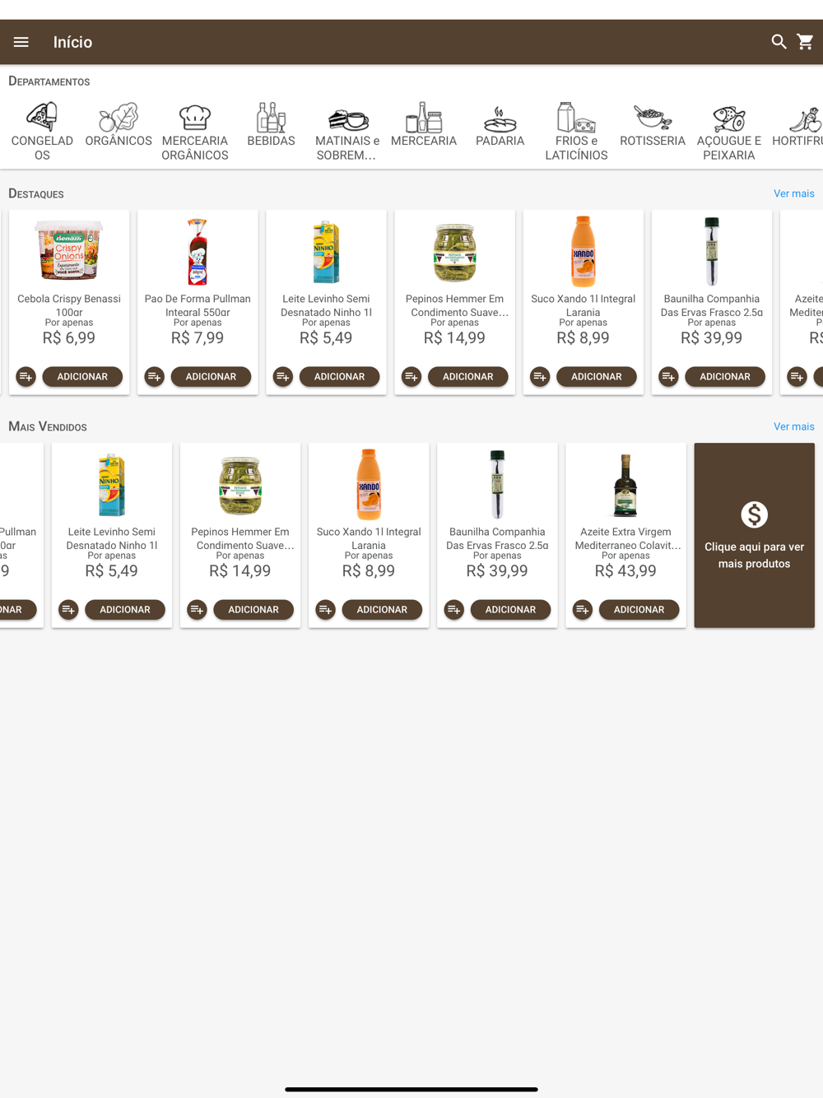This screenshot has width=823, height=1098.
Task: Click the Departamentos section heading
Action: pyautogui.click(x=49, y=81)
